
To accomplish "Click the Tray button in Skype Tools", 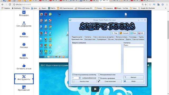I will tap(114, 33).
